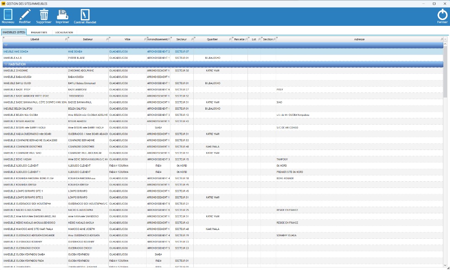Switch to the PARAMETRES tab

pyautogui.click(x=39, y=32)
